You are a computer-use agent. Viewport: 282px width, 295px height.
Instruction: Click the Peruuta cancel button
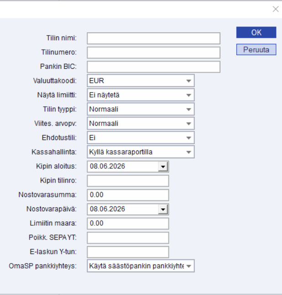(x=256, y=50)
